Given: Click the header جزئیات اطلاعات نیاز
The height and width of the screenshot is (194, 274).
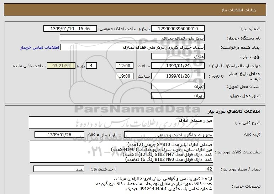Looking at the screenshot, I should 239,10.
